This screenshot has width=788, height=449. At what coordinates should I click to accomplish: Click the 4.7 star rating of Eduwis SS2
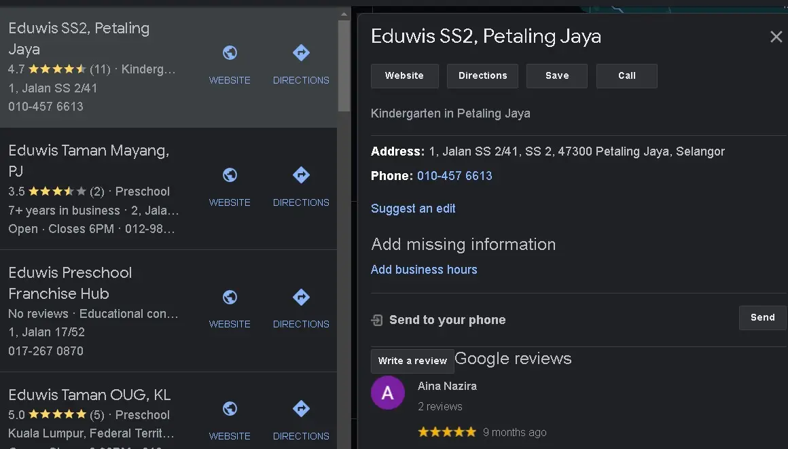[x=57, y=69]
